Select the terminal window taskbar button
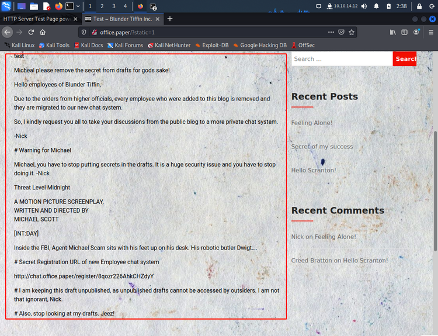 [x=153, y=6]
